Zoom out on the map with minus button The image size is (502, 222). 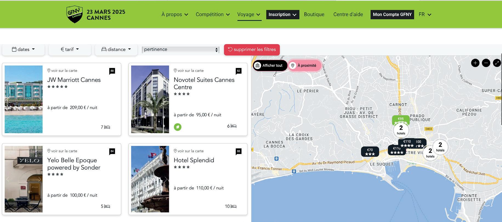pyautogui.click(x=486, y=63)
